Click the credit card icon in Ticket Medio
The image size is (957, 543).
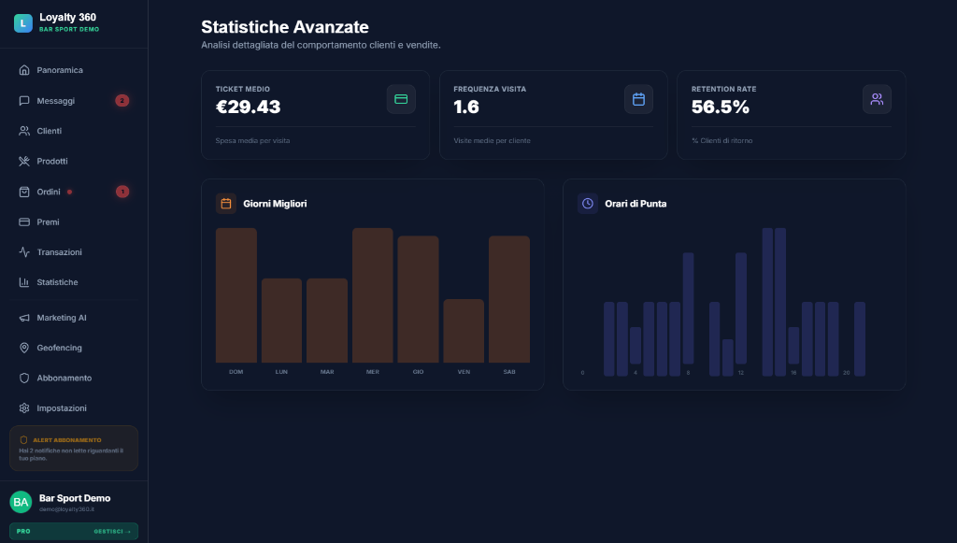401,99
